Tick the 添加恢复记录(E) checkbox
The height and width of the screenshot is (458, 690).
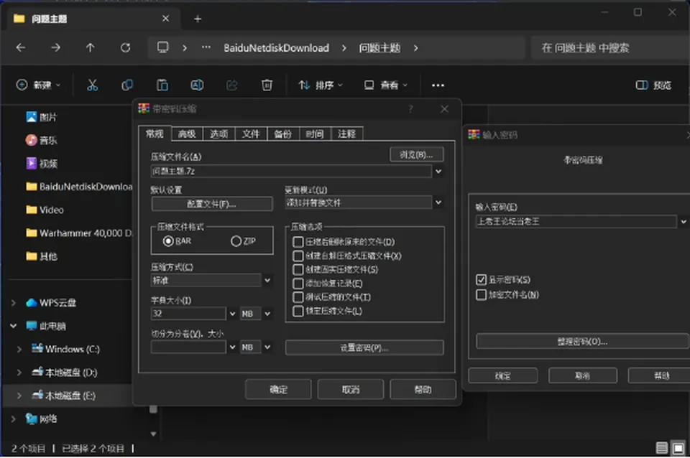click(x=298, y=284)
